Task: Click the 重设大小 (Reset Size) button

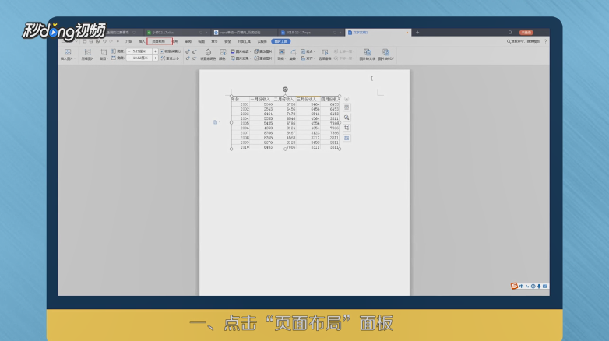Action: [x=170, y=58]
